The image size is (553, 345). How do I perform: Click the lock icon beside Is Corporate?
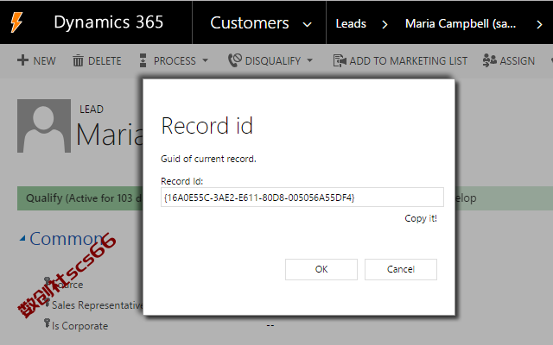47,323
